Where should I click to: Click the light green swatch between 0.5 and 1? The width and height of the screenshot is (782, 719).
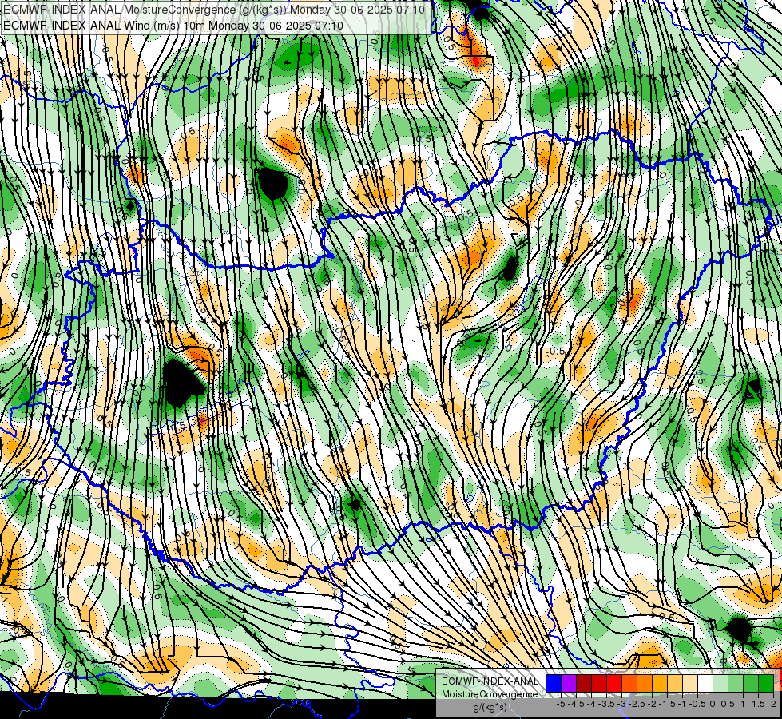736,683
